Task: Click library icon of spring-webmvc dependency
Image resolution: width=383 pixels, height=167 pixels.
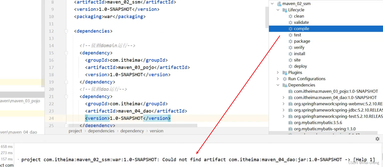Action: coord(291,104)
